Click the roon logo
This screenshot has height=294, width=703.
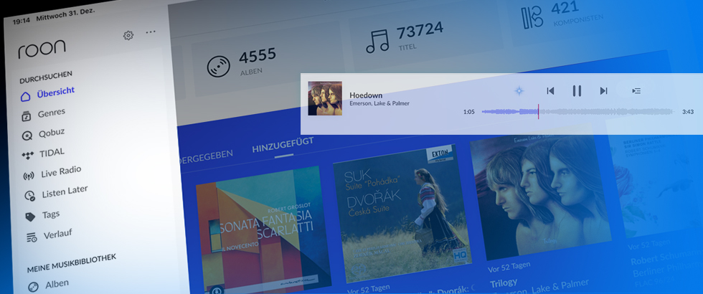tap(42, 49)
